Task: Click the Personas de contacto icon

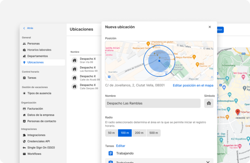Action: click(24, 121)
